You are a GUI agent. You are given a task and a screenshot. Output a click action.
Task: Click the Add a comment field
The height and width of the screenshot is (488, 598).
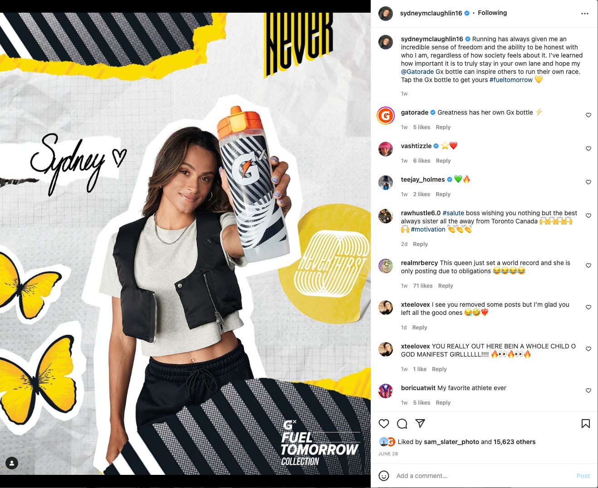click(x=481, y=476)
